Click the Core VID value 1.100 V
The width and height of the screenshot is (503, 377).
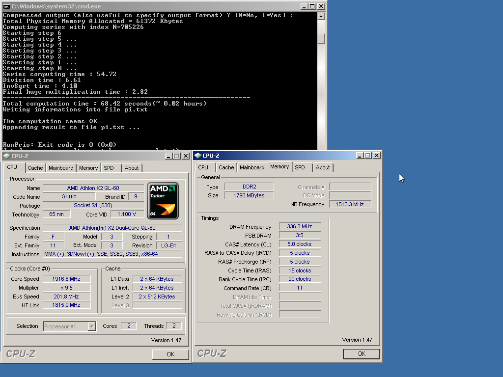click(127, 214)
